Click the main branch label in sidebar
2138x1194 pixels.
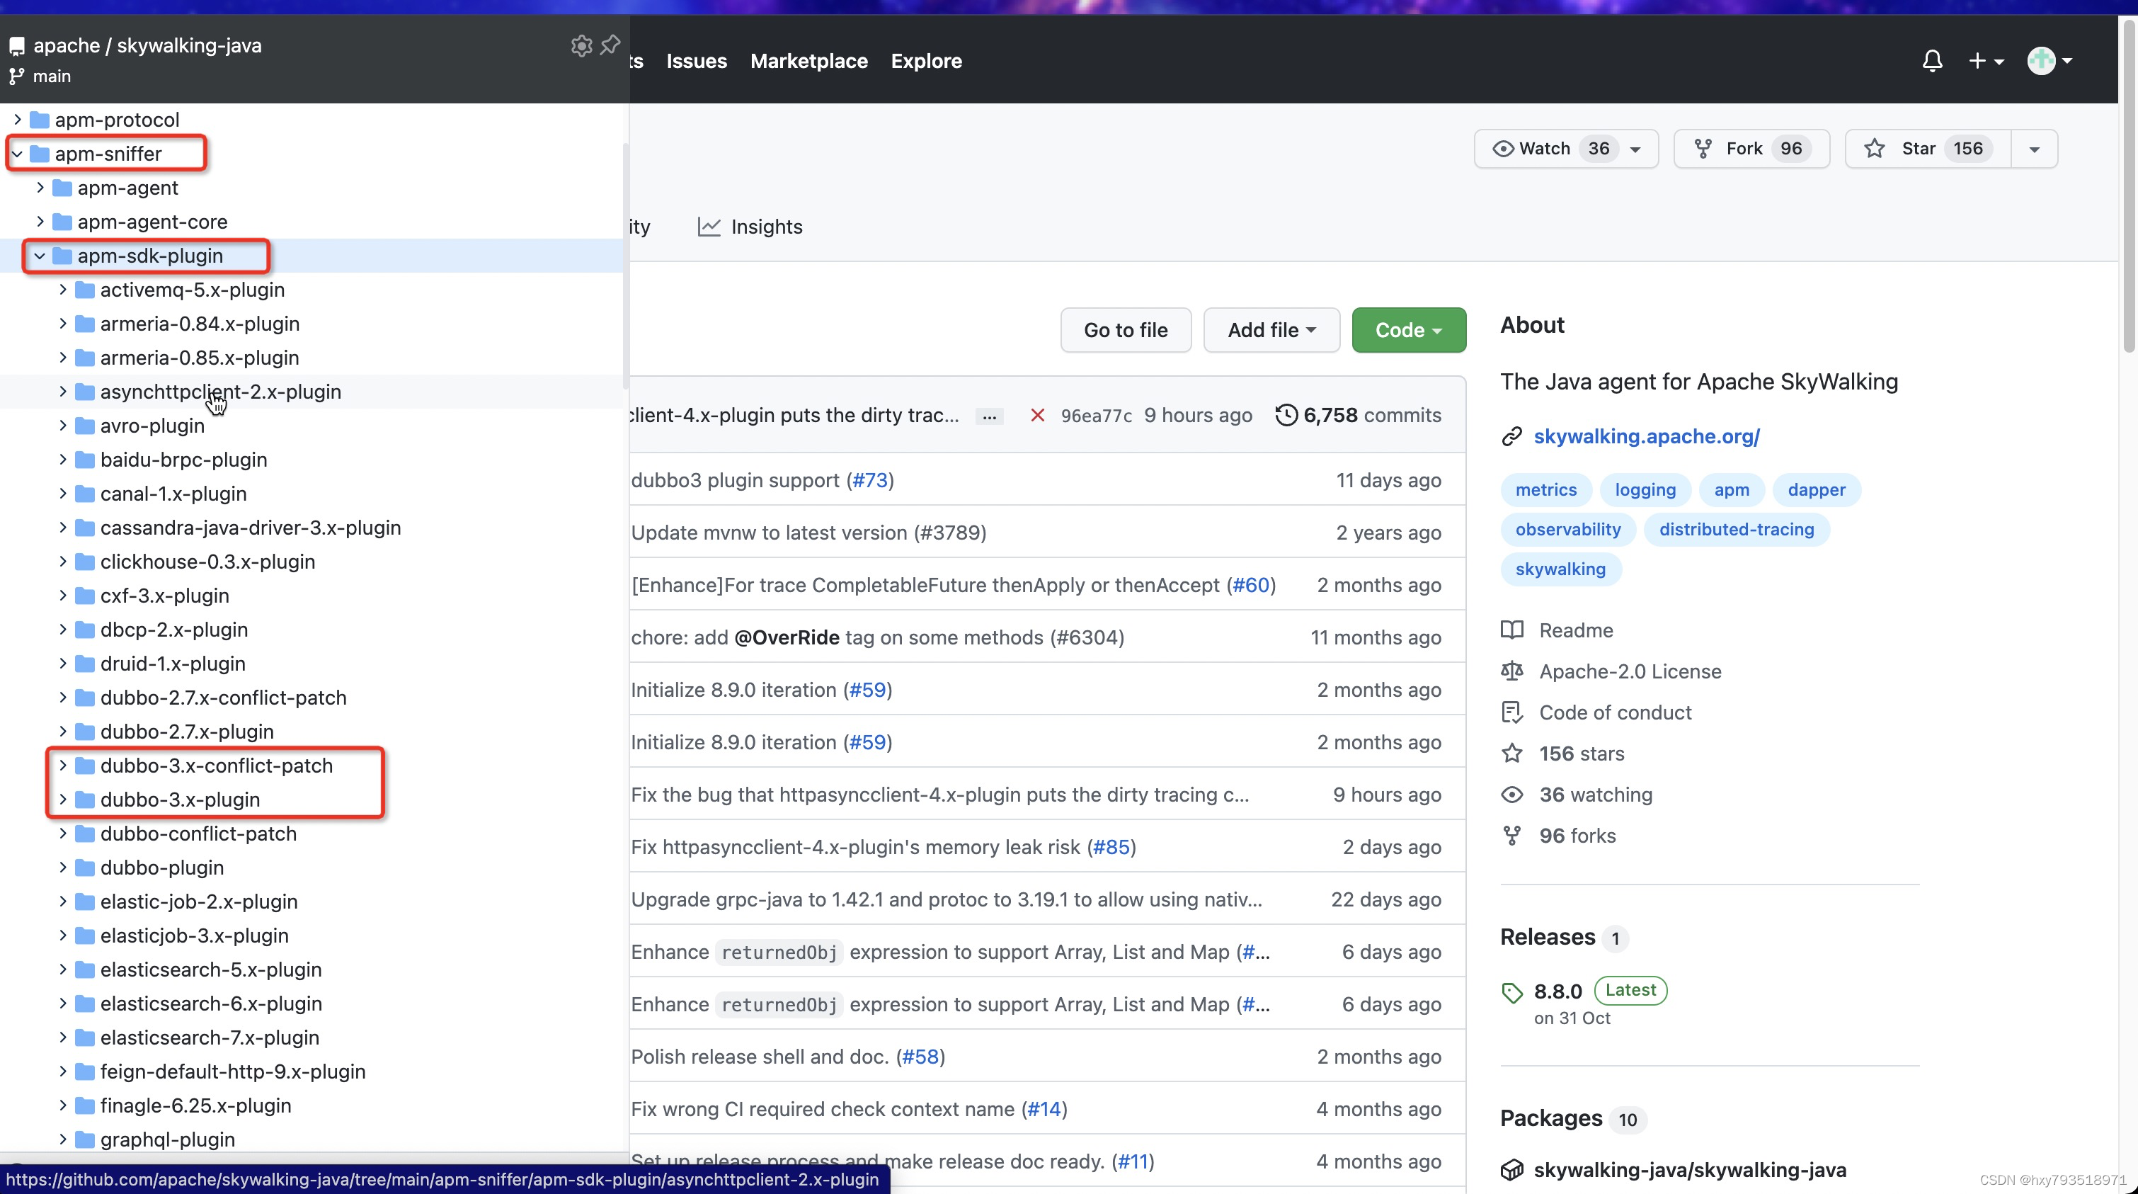52,76
